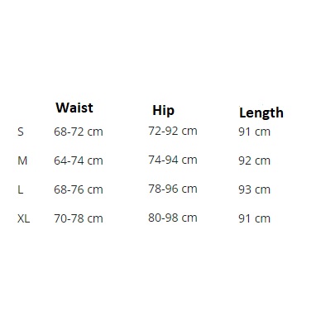Screen dimensions: 316x316
Task: Click the XL row 91 cm length
Action: pyautogui.click(x=254, y=218)
